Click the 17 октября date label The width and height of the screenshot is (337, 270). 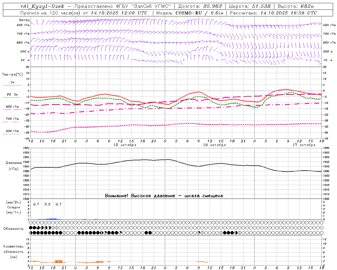304,145
